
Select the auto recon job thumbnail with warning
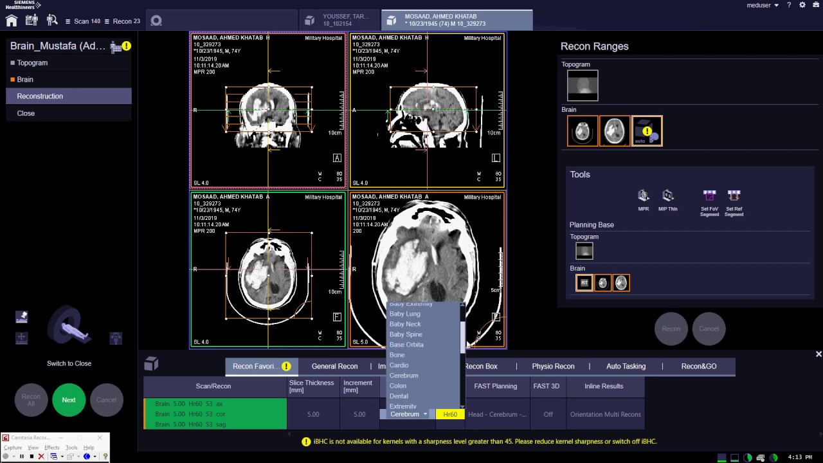[647, 131]
